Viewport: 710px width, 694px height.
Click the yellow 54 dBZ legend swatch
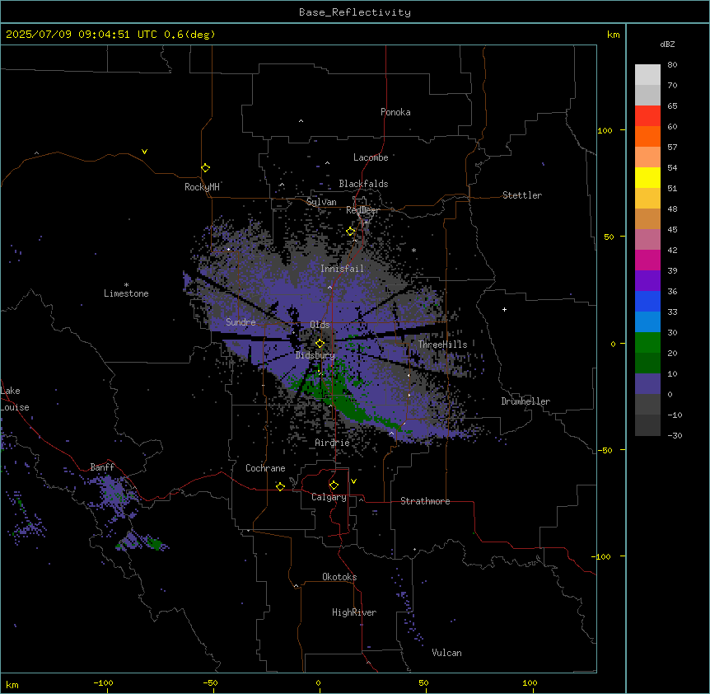(647, 177)
